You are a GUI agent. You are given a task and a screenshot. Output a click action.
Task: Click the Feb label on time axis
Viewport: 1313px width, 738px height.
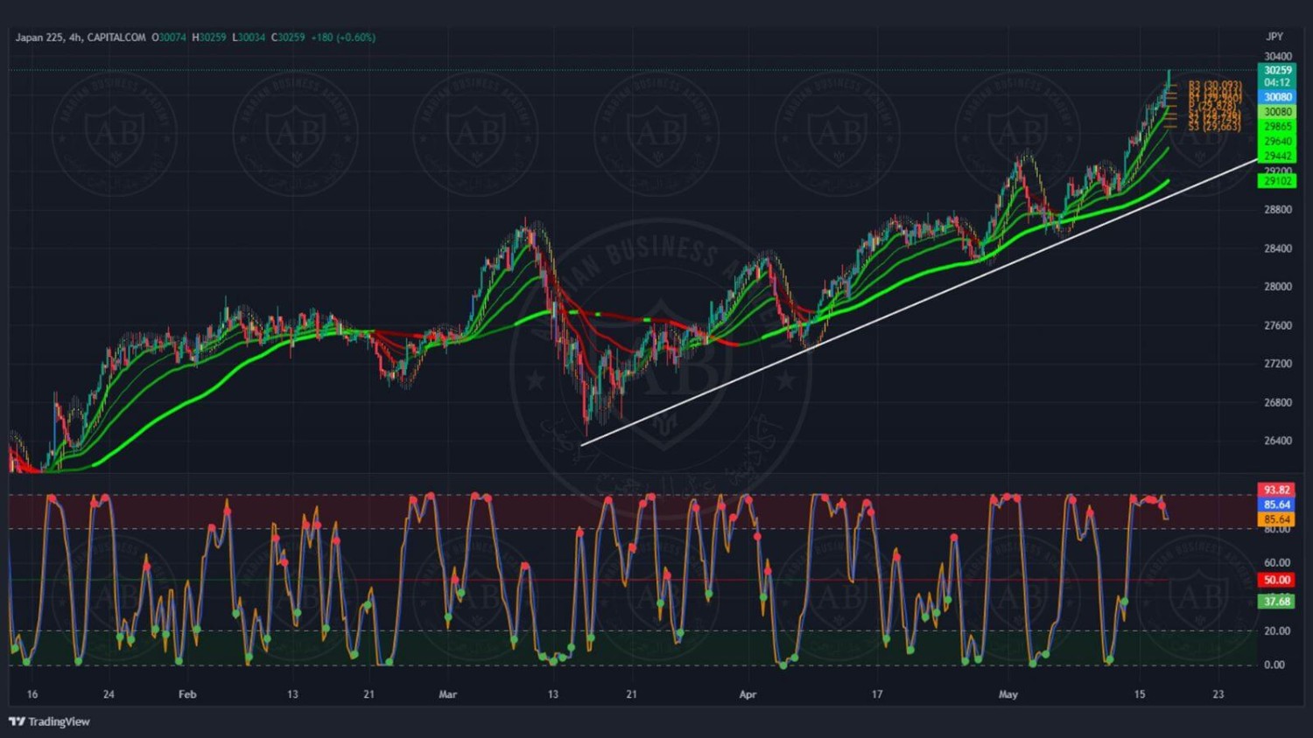point(187,694)
